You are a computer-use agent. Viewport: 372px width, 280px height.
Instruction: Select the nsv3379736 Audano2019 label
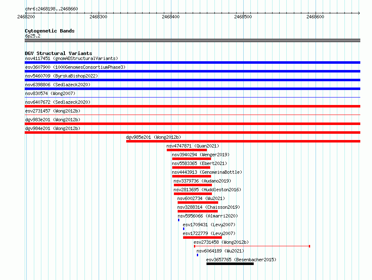(x=202, y=181)
